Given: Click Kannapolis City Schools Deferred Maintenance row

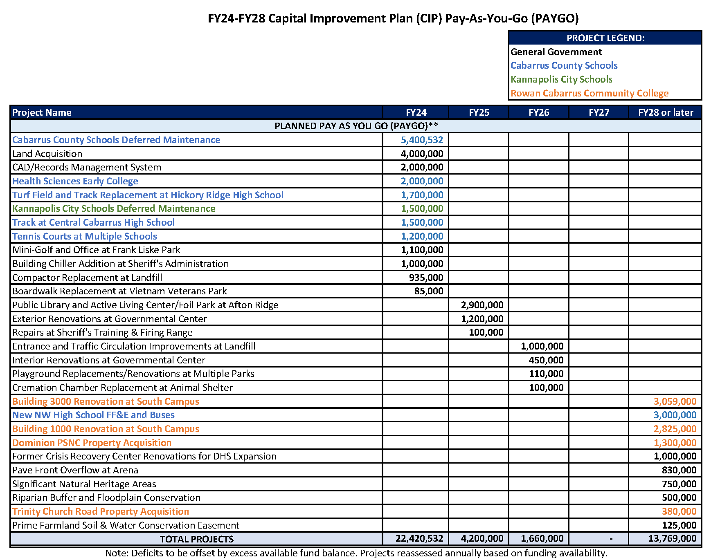Looking at the screenshot, I should (114, 208).
